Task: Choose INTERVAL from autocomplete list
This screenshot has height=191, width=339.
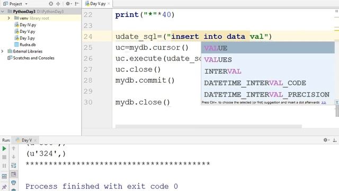Action: [267, 72]
